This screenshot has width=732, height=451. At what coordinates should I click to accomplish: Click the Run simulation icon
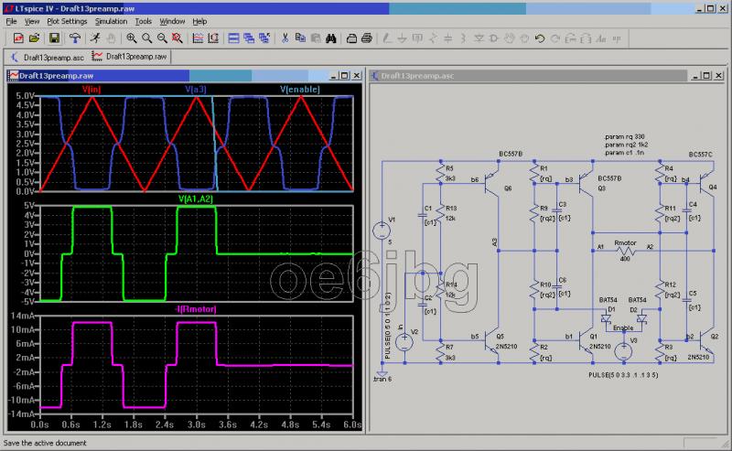coord(93,38)
